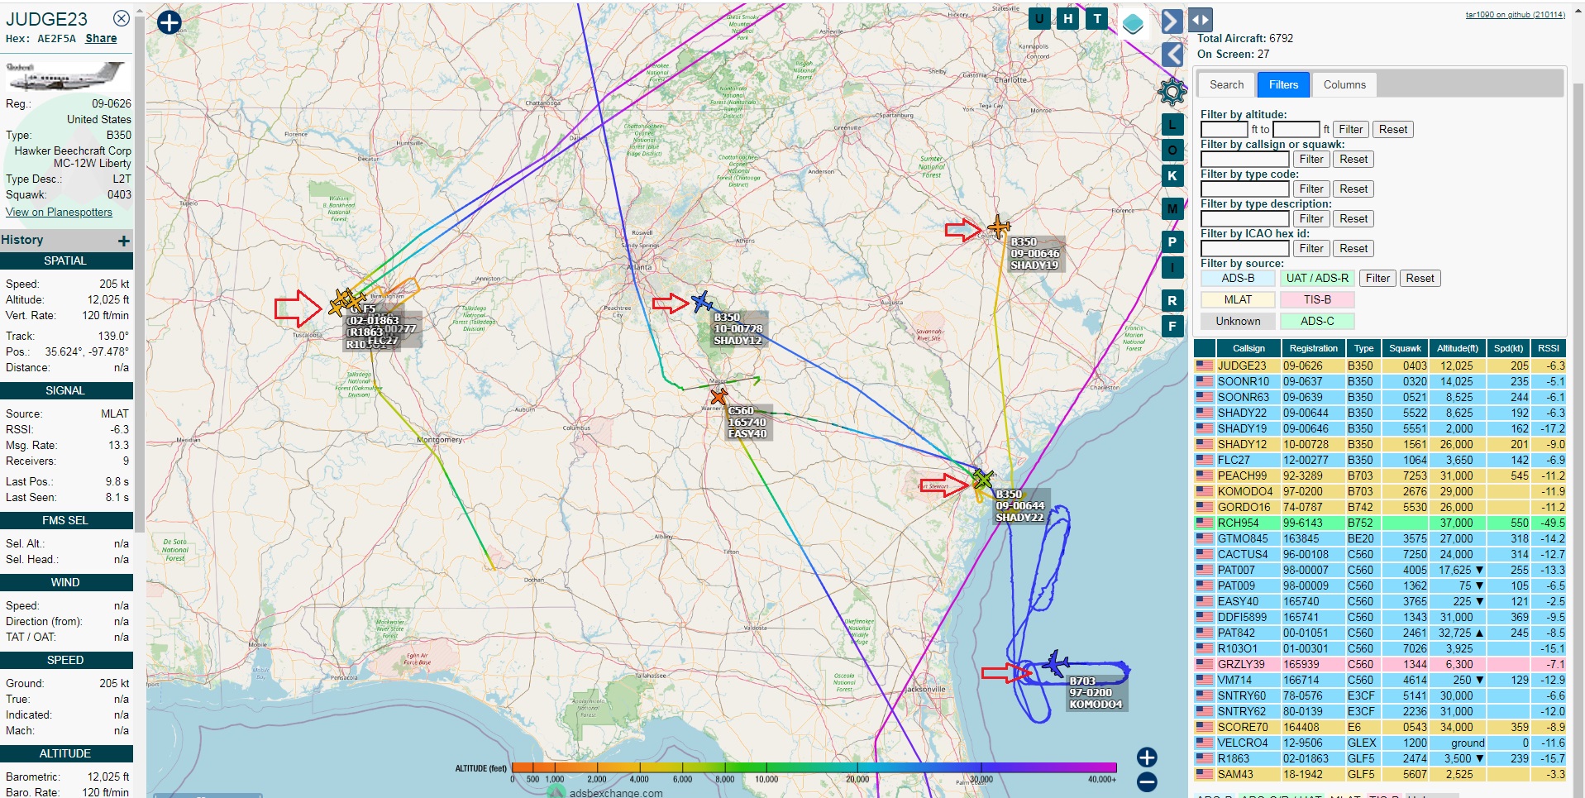Viewport: 1585px width, 798px height.
Task: Select the TIS-B source option
Action: point(1317,299)
